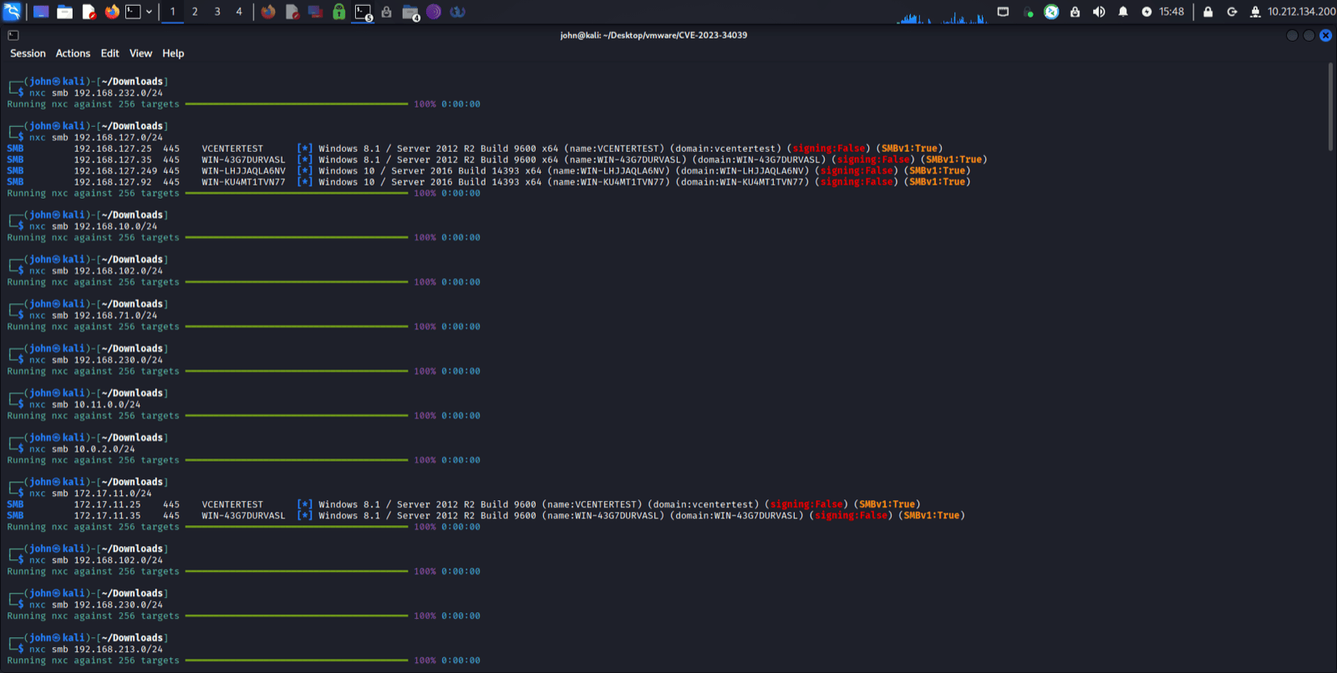The image size is (1337, 673).
Task: Click IP address 172.17.11.35
Action: tap(107, 516)
